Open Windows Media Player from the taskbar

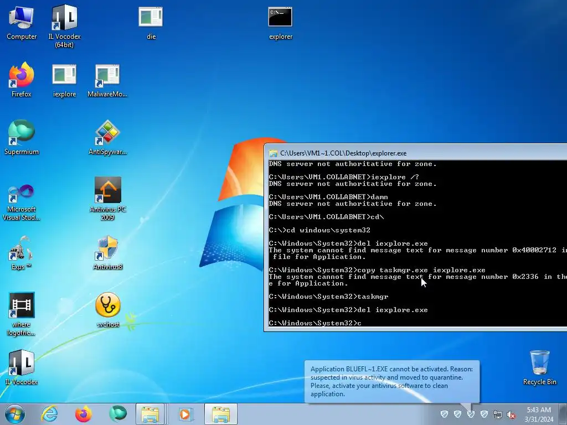point(185,414)
